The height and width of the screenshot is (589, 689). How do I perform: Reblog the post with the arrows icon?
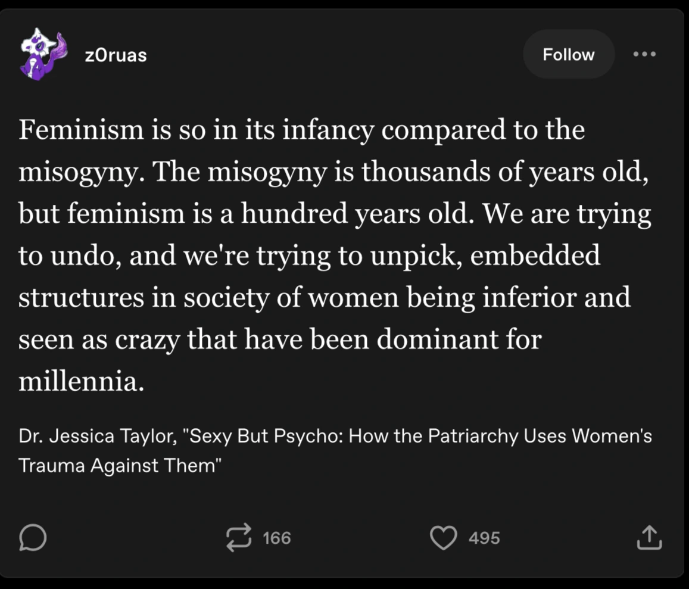(239, 538)
